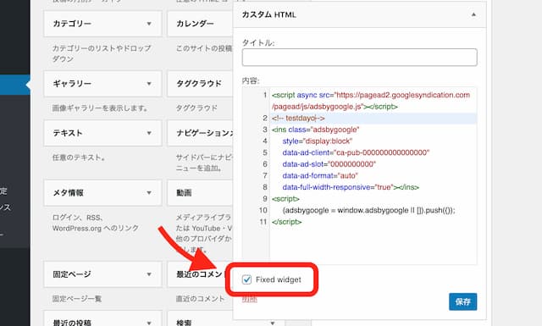The height and width of the screenshot is (326, 542).
Task: Select the ナビゲーション menu widget
Action: click(200, 133)
